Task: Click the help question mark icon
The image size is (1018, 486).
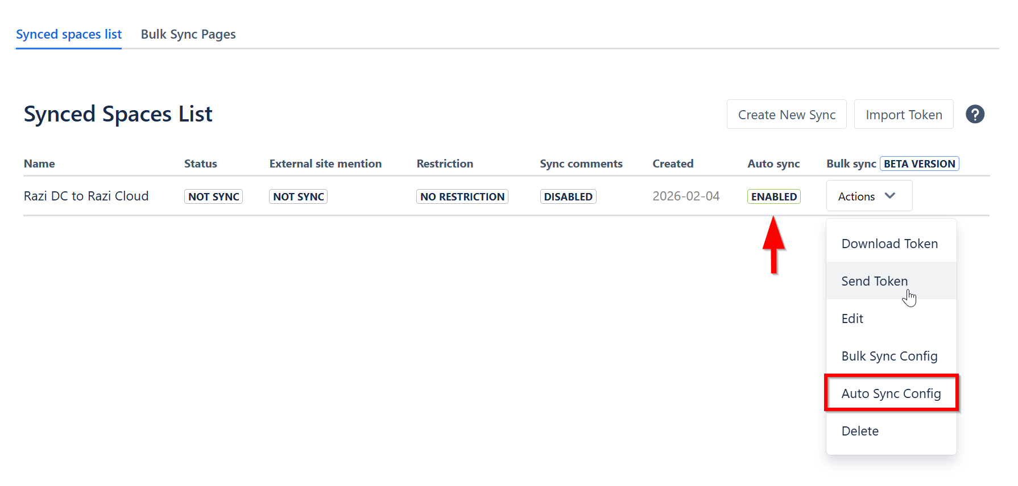Action: 975,114
